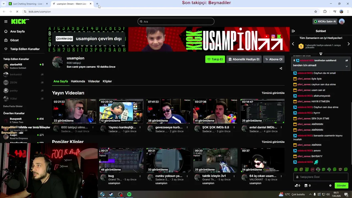Select the Videolar tab
This screenshot has width=352, height=198.
pyautogui.click(x=94, y=81)
